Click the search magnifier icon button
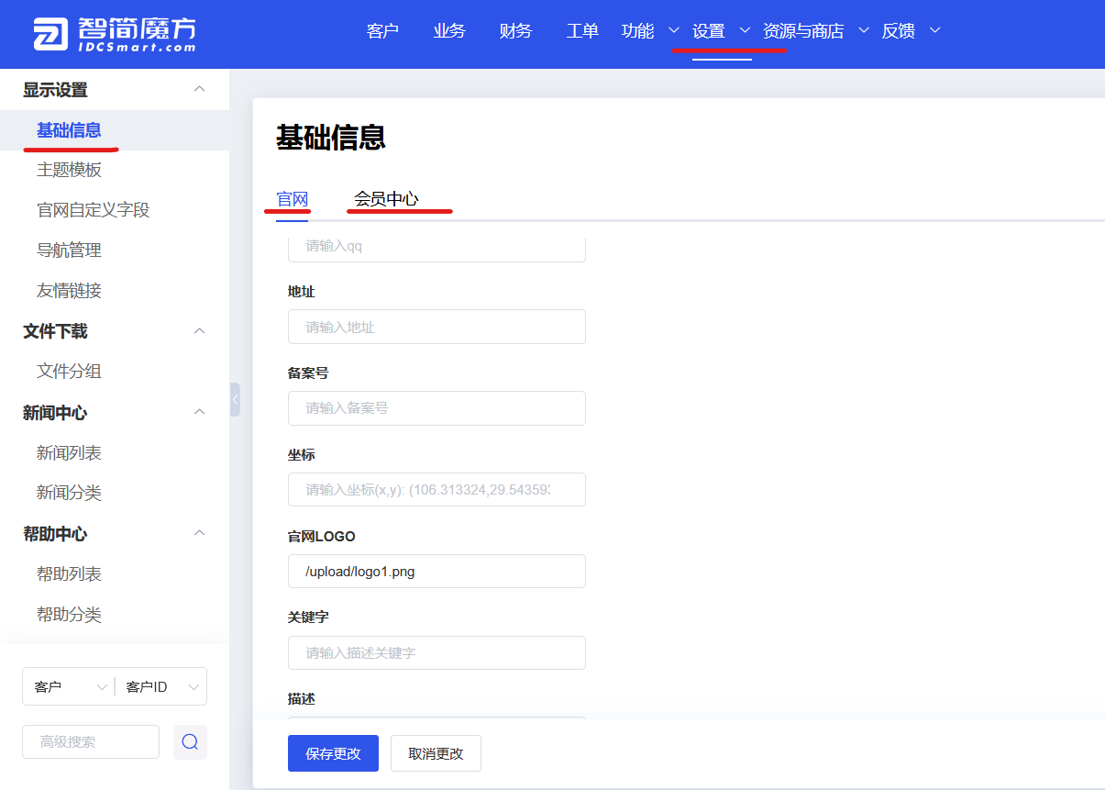 190,741
